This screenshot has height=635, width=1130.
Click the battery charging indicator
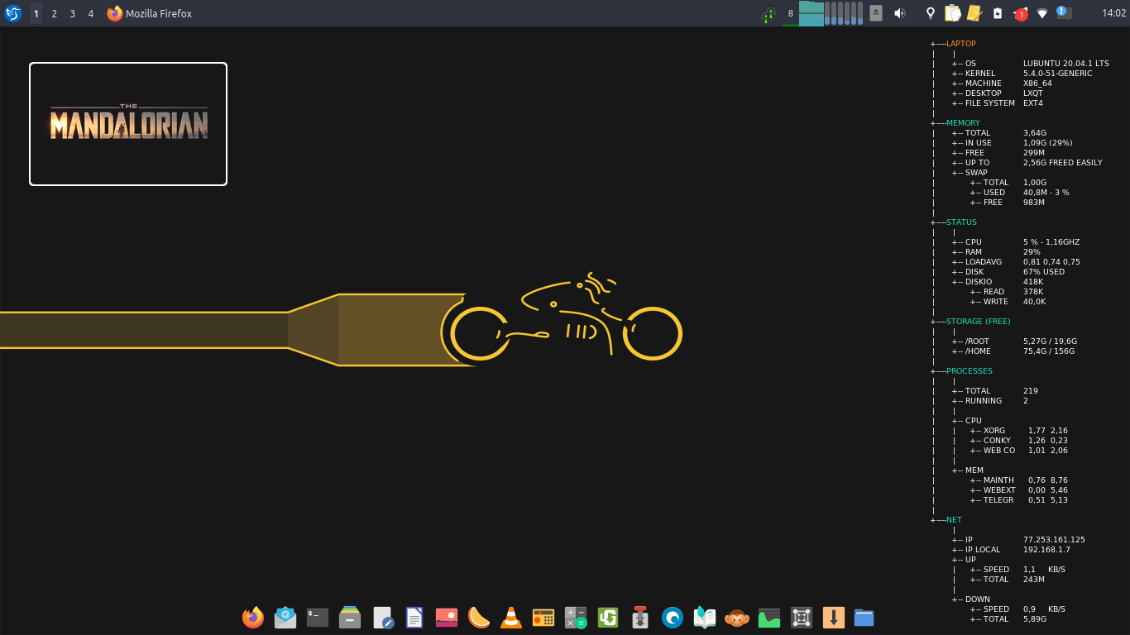(x=998, y=13)
